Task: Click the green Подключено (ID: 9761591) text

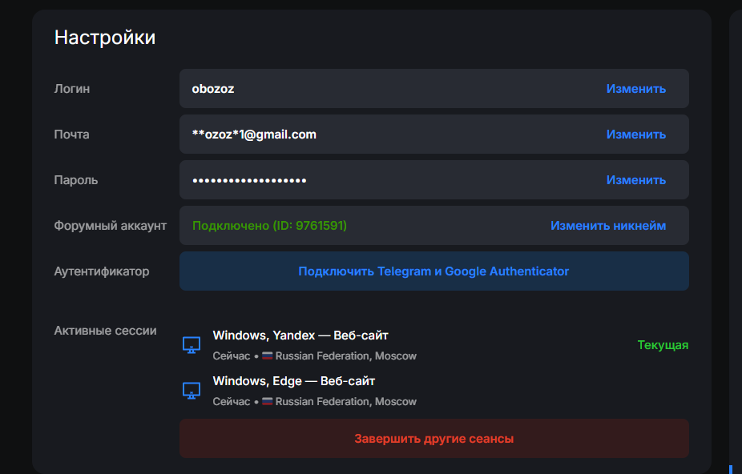Action: (269, 226)
